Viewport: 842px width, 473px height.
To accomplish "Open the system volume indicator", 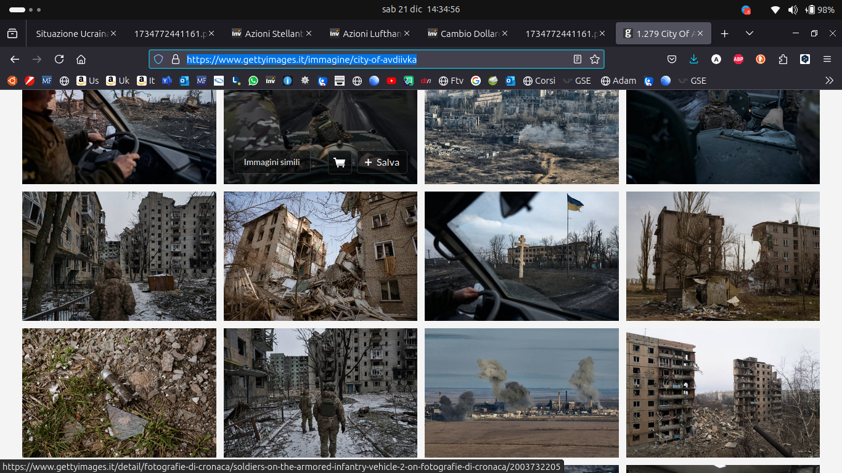I will click(793, 9).
